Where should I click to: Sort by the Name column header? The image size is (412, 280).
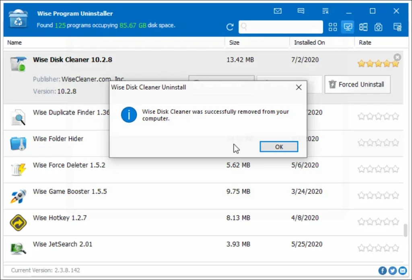14,43
